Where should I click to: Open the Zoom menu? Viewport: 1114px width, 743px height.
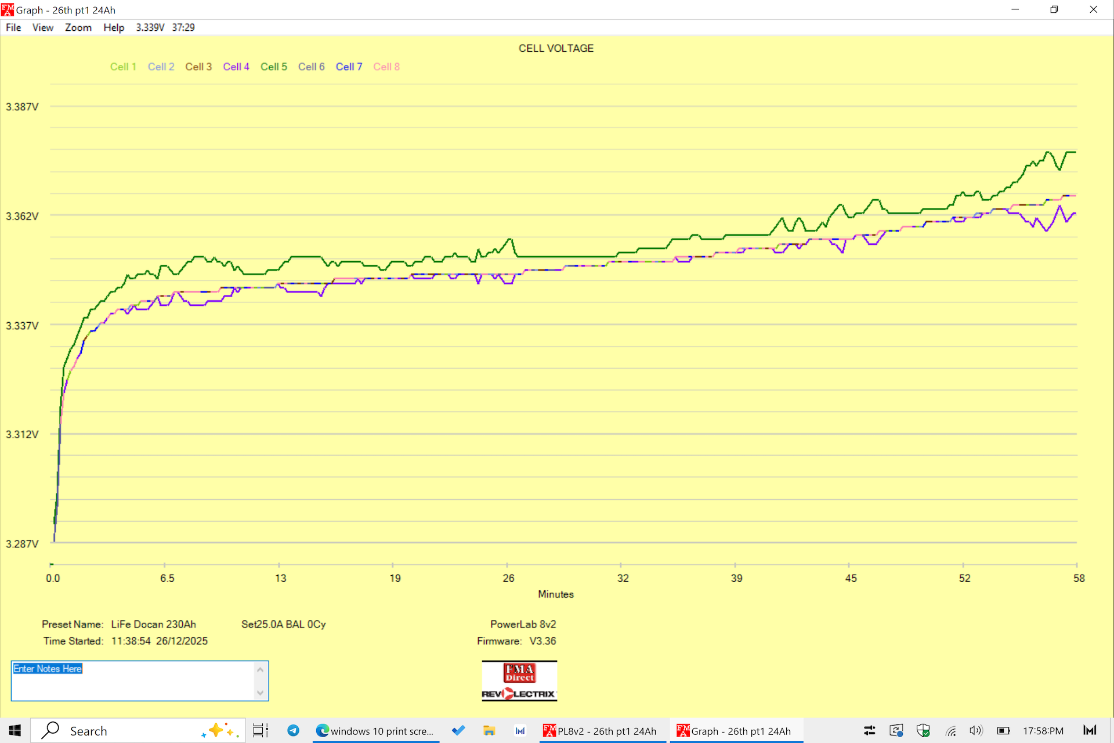[x=78, y=27]
